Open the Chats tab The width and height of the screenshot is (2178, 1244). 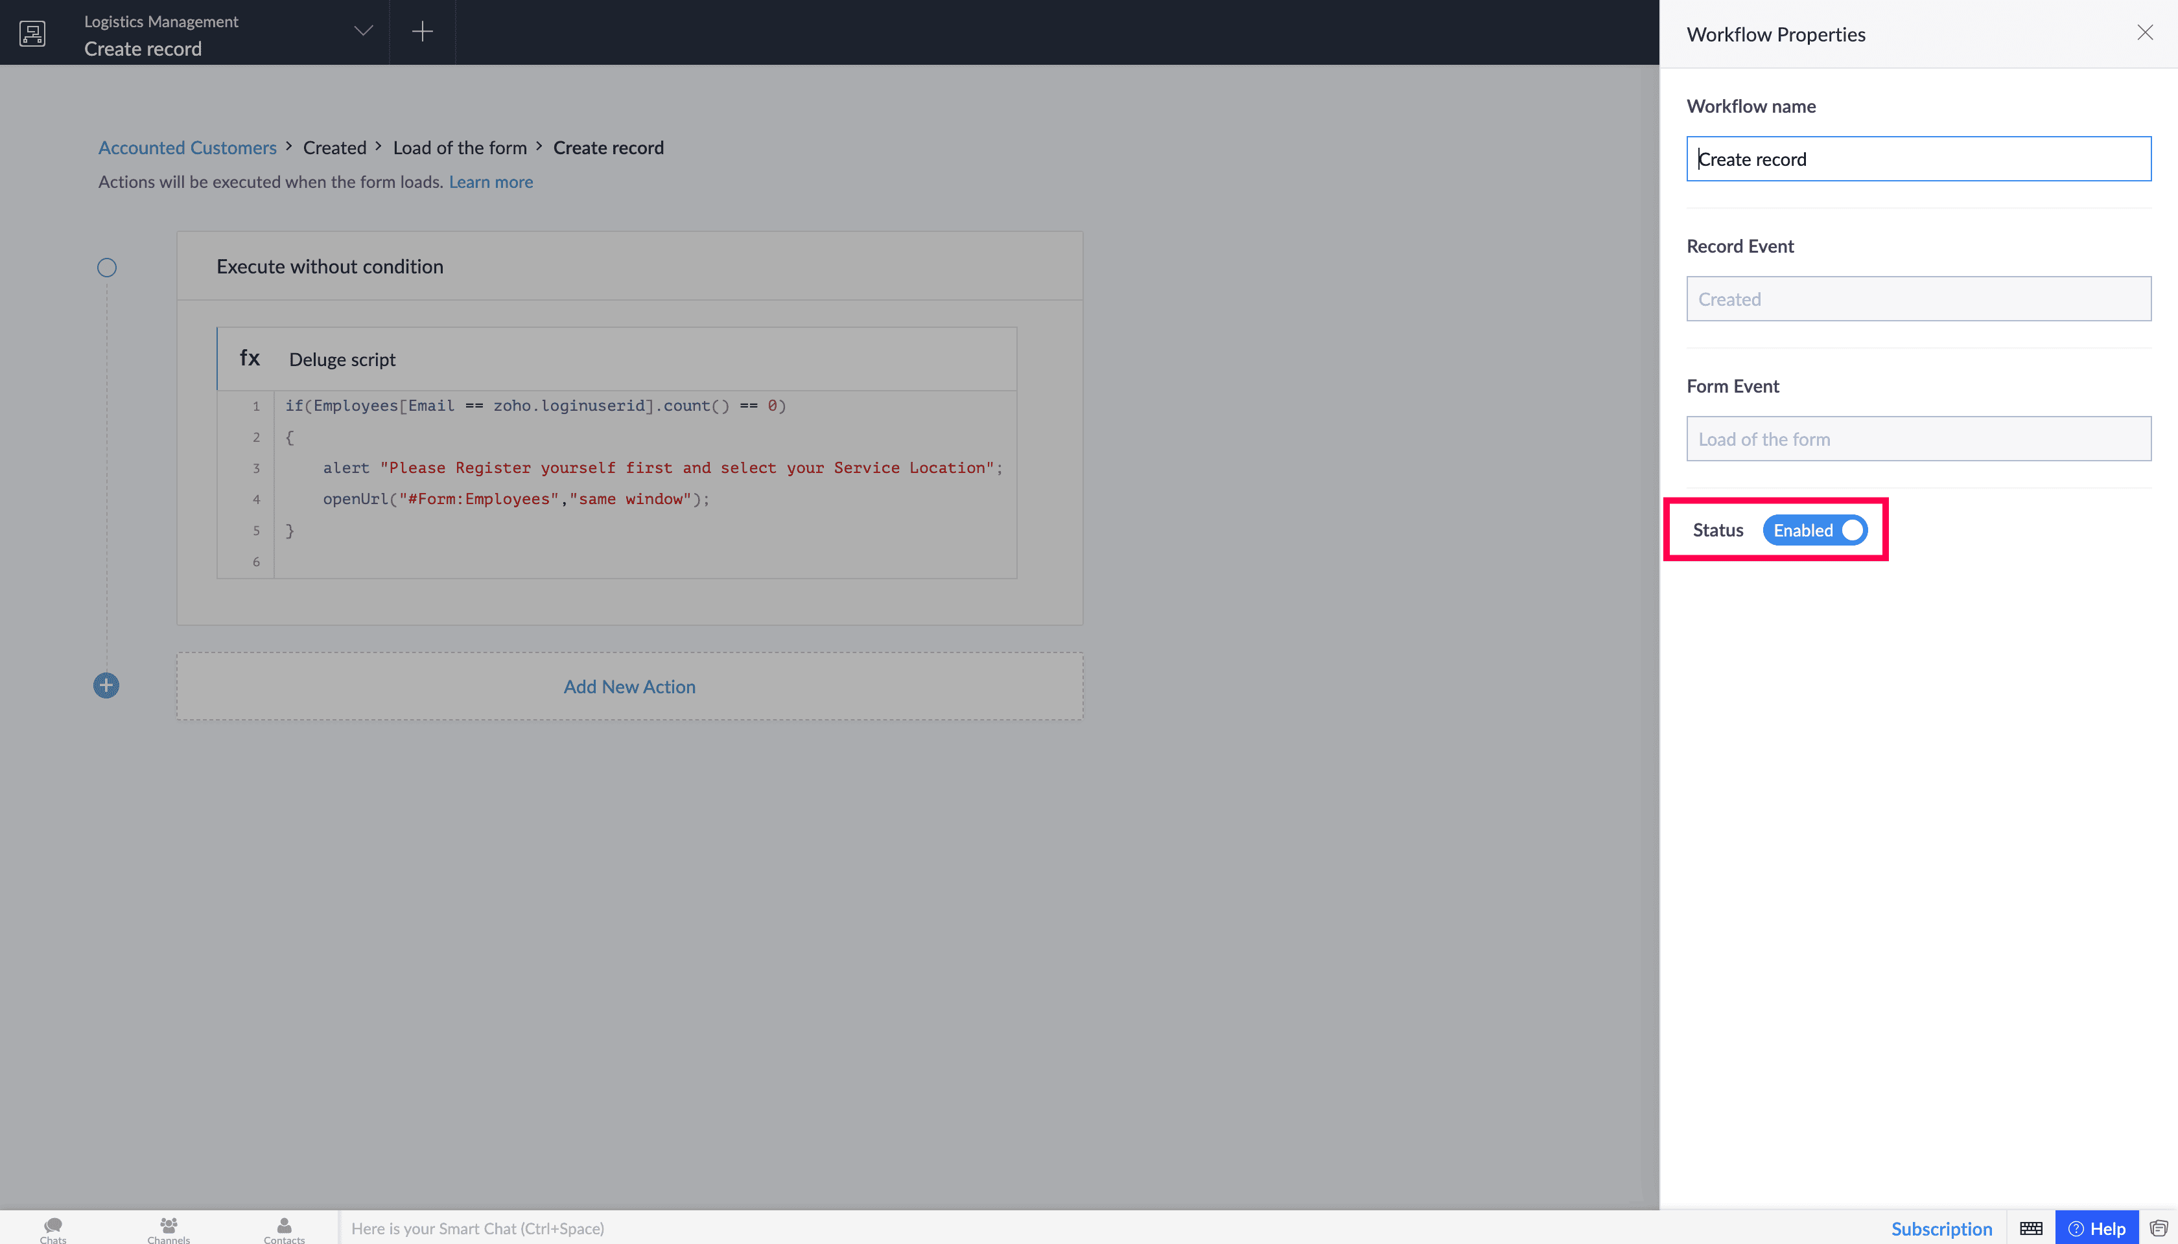pyautogui.click(x=53, y=1230)
